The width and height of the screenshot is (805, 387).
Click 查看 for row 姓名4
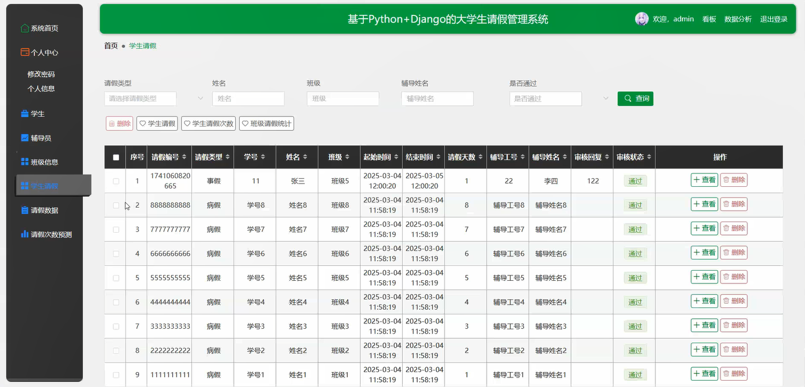click(704, 301)
